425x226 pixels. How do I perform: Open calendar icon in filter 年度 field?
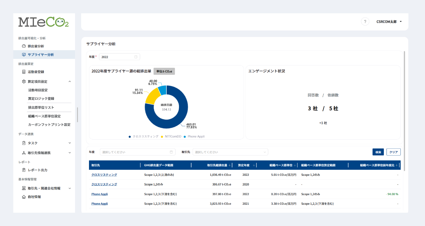[171, 152]
